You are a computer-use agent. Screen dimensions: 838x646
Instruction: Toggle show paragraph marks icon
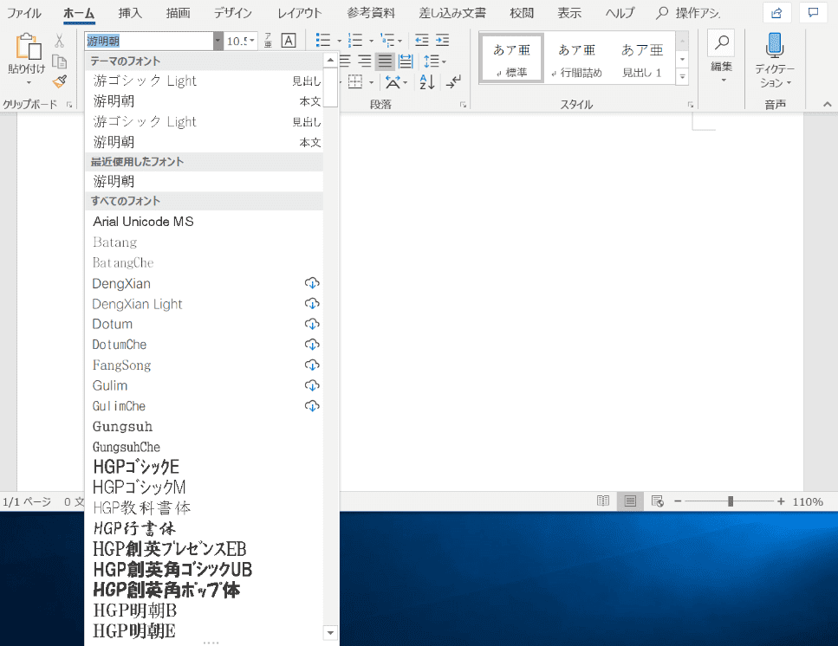[453, 81]
